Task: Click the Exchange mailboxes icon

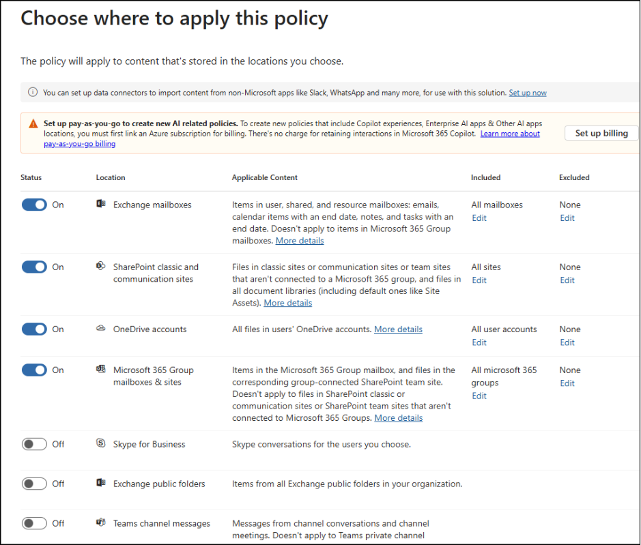Action: click(x=100, y=203)
